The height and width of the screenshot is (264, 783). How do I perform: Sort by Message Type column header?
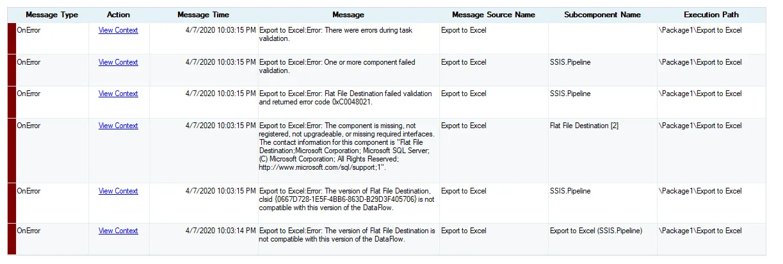pos(52,15)
